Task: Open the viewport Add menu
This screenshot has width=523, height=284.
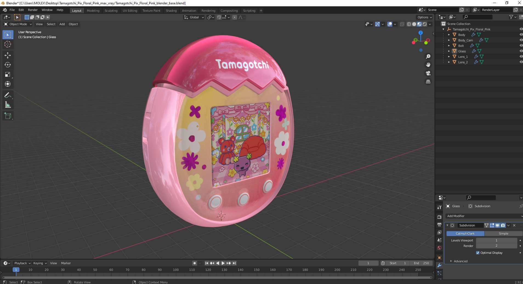Action: 62,24
